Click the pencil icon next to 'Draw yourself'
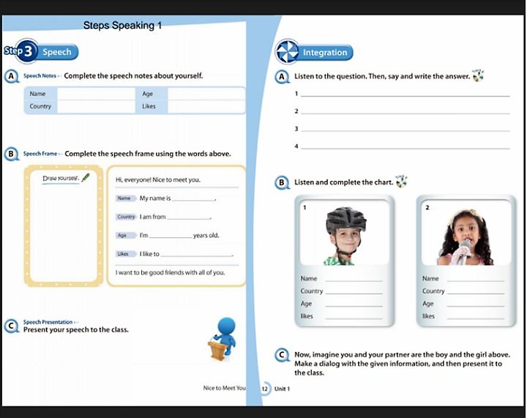 pyautogui.click(x=86, y=177)
